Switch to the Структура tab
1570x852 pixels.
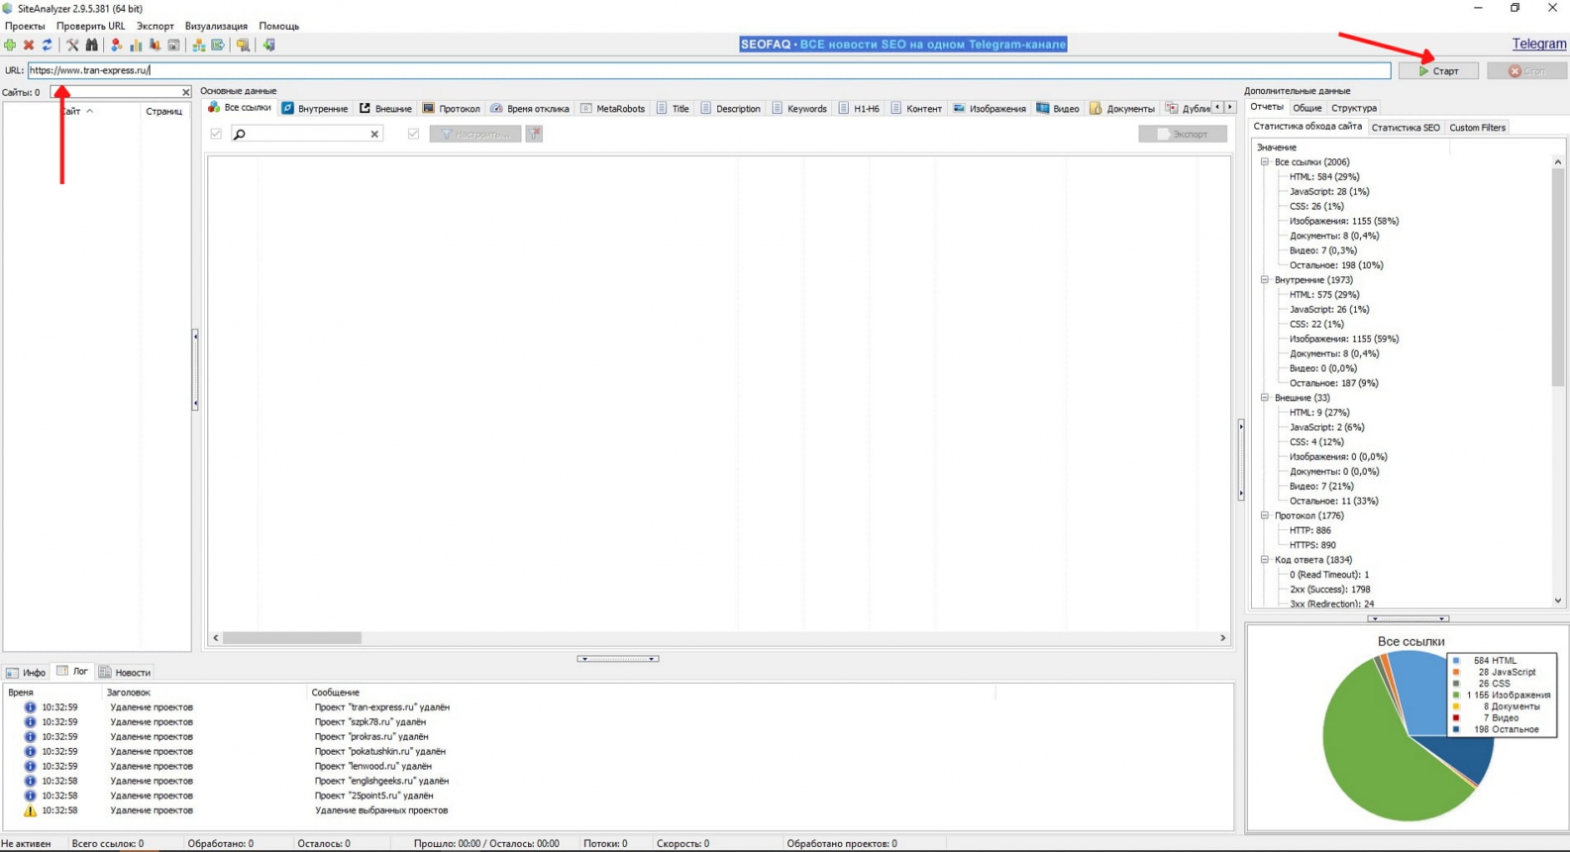(x=1353, y=108)
